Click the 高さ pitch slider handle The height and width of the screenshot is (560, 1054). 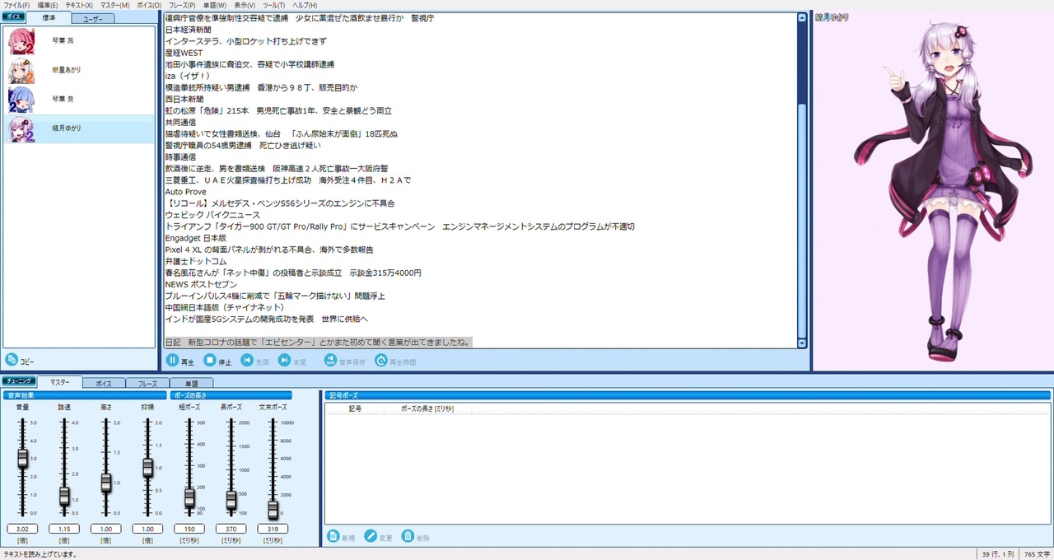pos(106,483)
